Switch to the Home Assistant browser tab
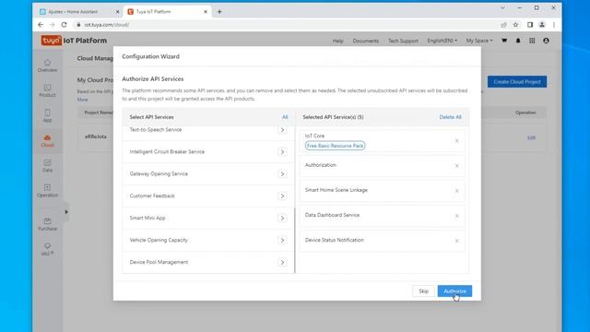Screen dimensions: 590x332 pyautogui.click(x=79, y=12)
